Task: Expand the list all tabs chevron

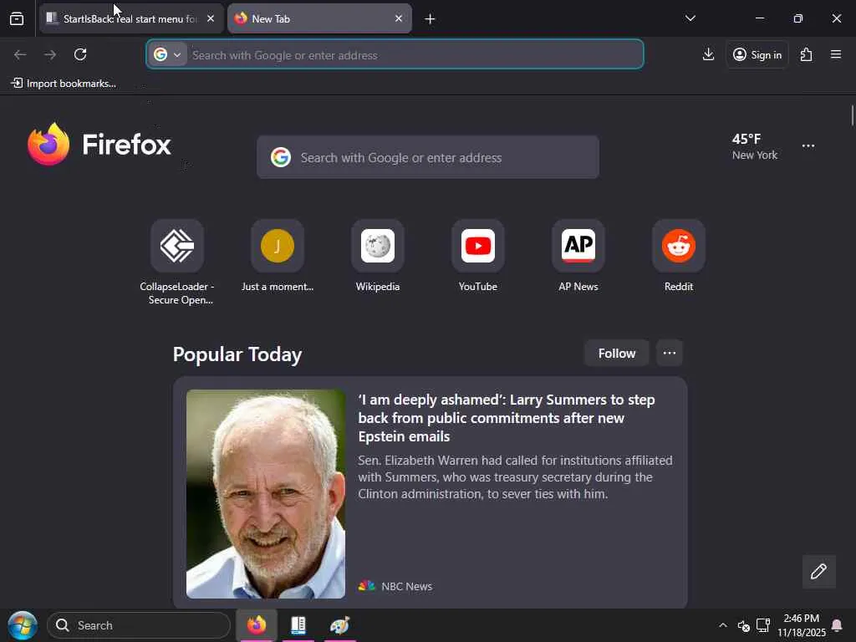Action: tap(690, 18)
